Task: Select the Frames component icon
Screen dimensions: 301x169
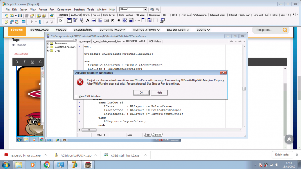Action: pyautogui.click(x=69, y=20)
